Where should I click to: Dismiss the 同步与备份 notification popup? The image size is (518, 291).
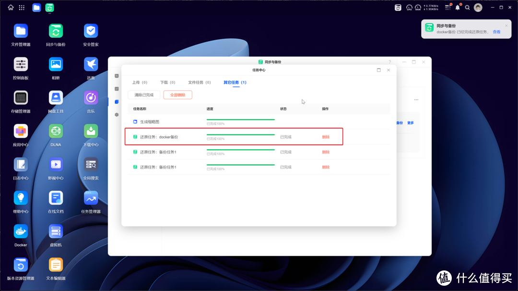[x=506, y=26]
